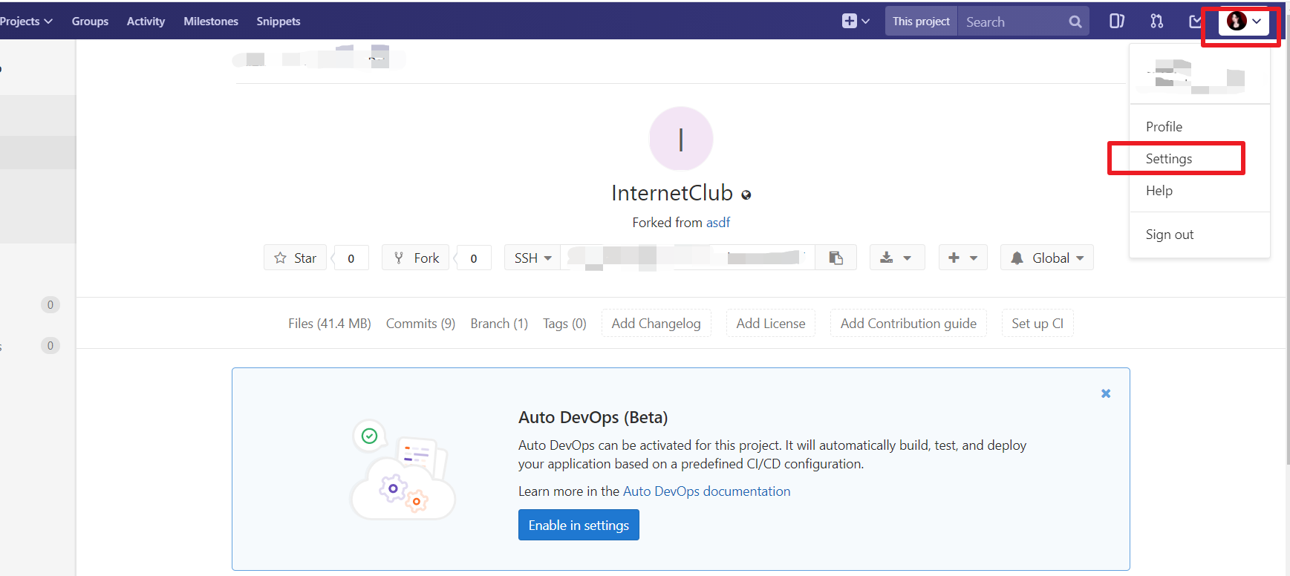Click the search magnifier icon

pos(1075,22)
